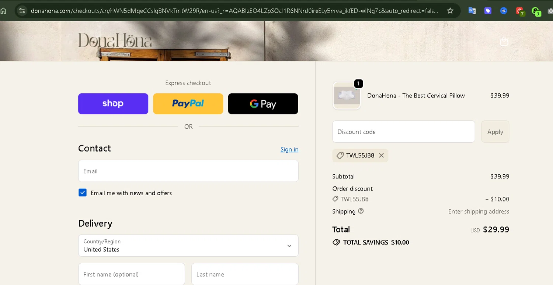Image resolution: width=553 pixels, height=285 pixels.
Task: Open the Country/Region dropdown
Action: (188, 246)
